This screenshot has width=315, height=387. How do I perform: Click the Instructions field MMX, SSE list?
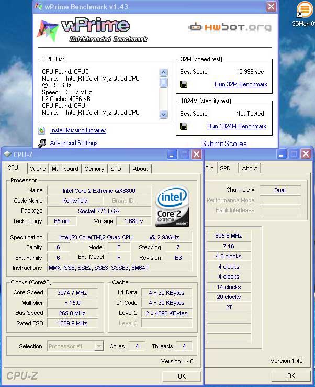pyautogui.click(x=119, y=268)
